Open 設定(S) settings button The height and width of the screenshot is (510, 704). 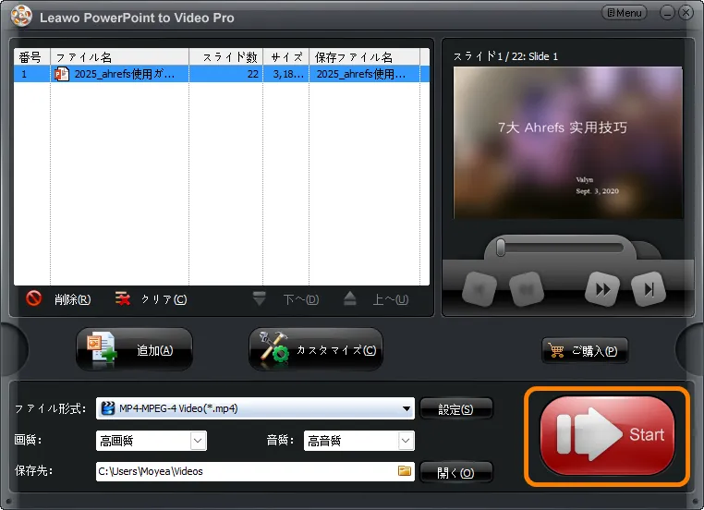click(455, 409)
